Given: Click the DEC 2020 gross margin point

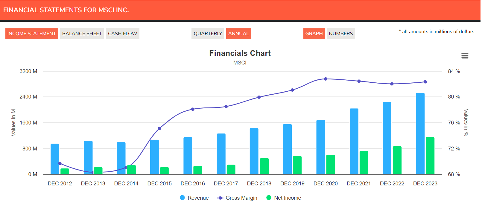Looking at the screenshot, I should coord(326,79).
